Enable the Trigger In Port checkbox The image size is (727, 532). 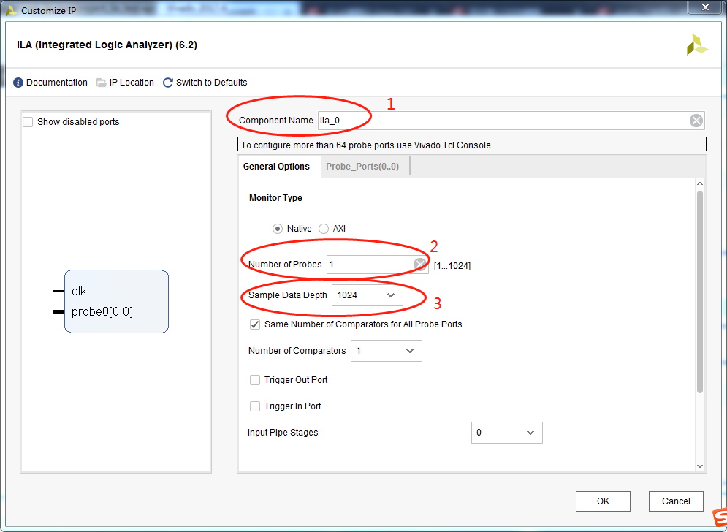(255, 406)
